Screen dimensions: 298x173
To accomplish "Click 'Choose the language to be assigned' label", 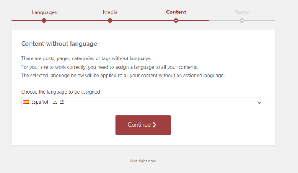I will click(x=60, y=92).
